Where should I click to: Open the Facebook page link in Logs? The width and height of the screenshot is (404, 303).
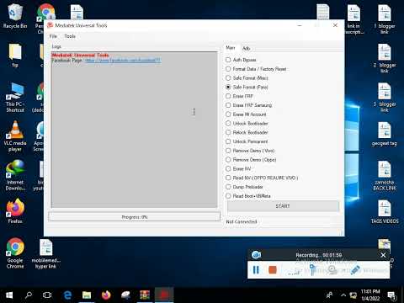coord(123,60)
